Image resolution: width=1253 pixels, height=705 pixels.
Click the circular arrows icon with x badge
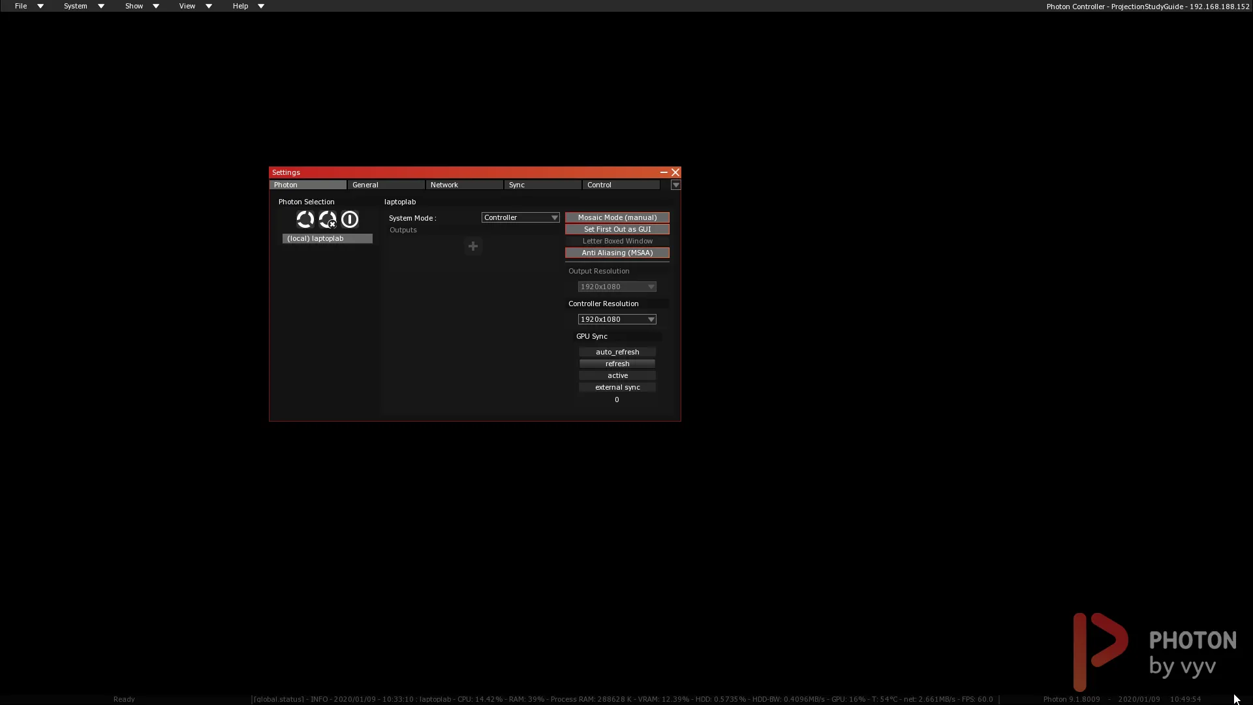point(328,219)
